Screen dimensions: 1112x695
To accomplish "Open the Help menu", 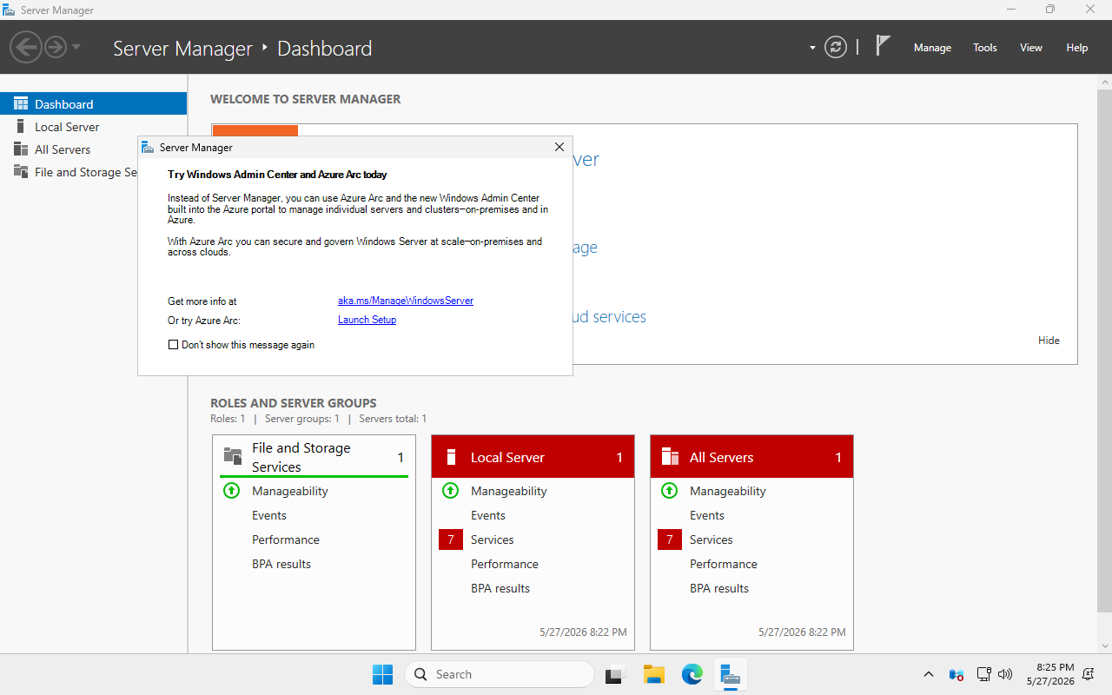I will (1077, 48).
